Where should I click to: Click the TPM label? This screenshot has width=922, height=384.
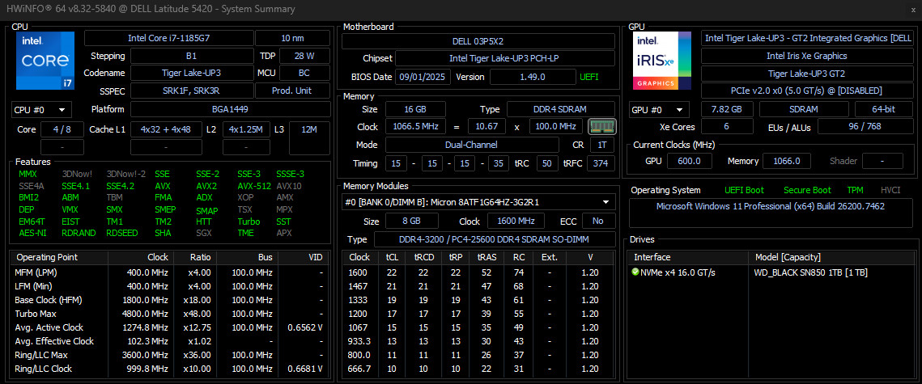coord(855,190)
